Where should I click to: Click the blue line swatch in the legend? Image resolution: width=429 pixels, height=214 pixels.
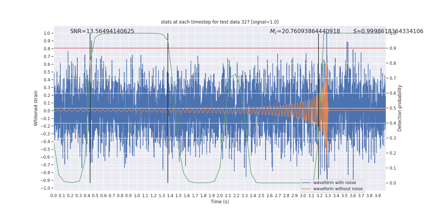click(x=306, y=183)
